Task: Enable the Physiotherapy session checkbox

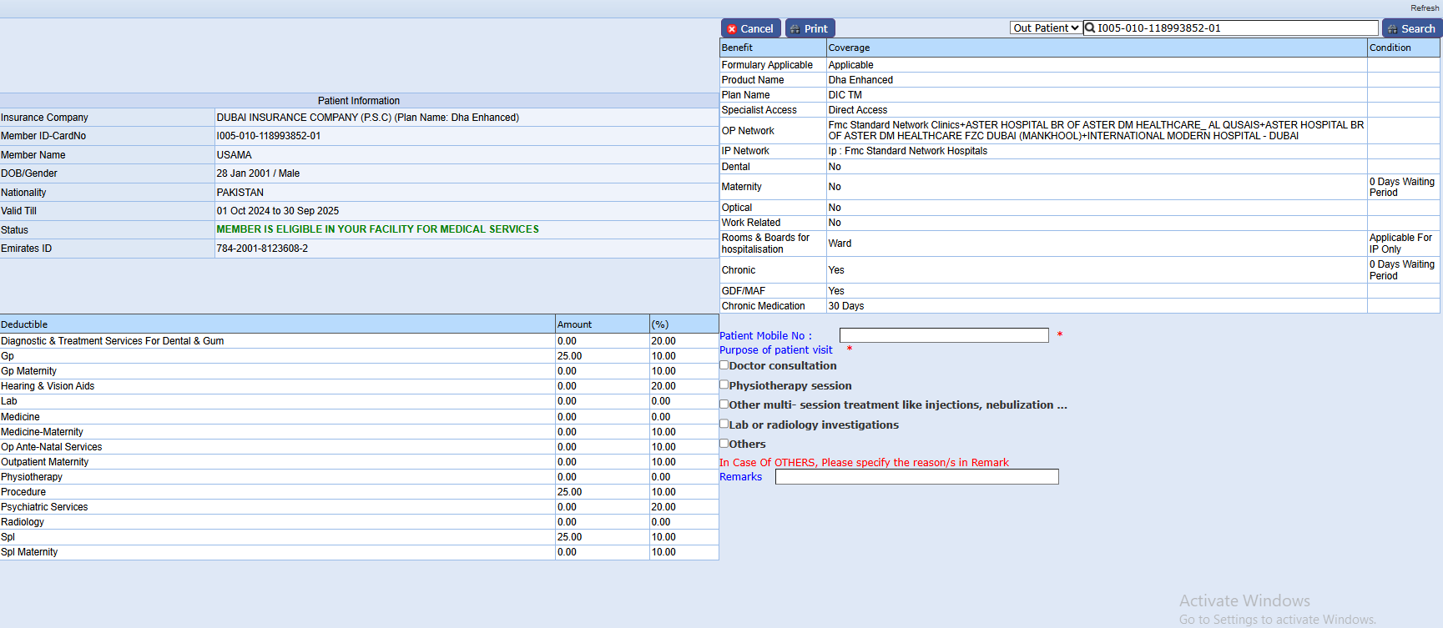Action: [x=724, y=384]
